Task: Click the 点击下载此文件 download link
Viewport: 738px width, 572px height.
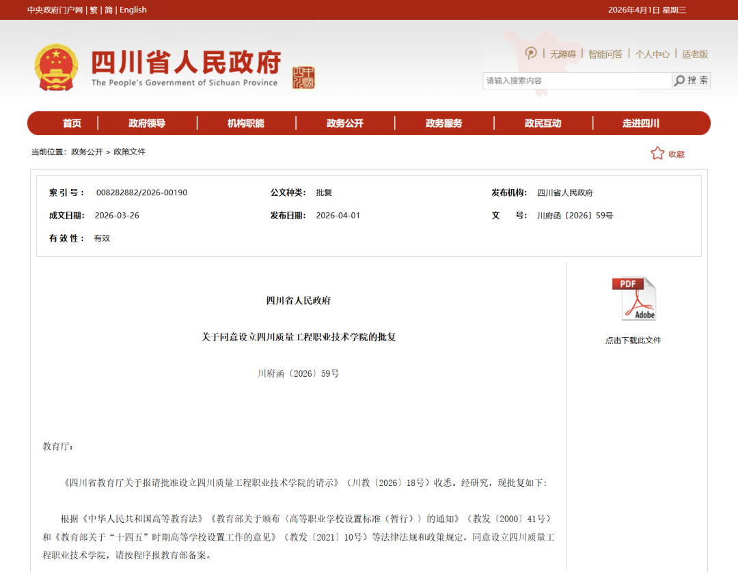Action: click(633, 340)
